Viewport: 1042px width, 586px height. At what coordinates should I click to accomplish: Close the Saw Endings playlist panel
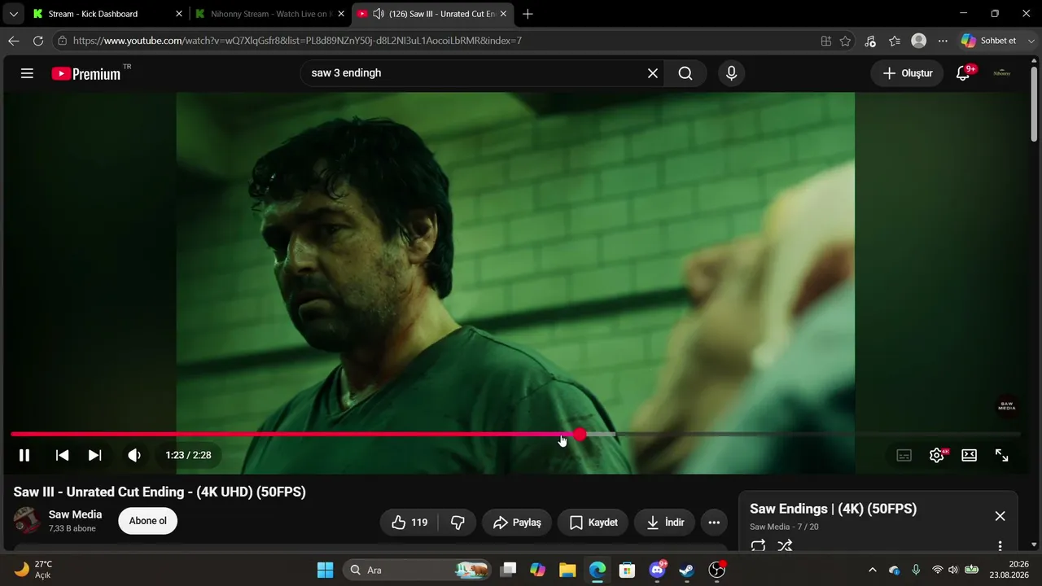(1000, 516)
